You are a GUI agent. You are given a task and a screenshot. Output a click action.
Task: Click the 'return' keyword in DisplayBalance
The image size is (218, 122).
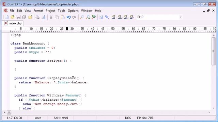(x=25, y=82)
